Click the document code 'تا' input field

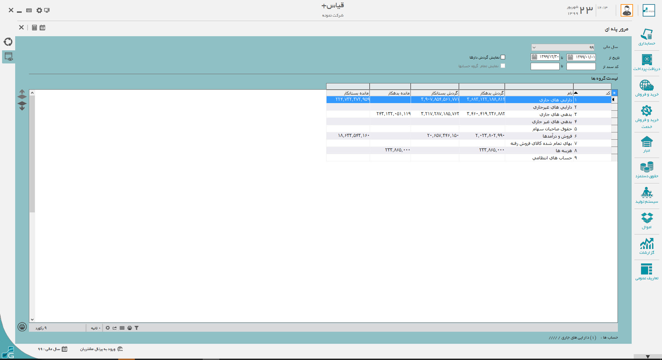pyautogui.click(x=545, y=66)
